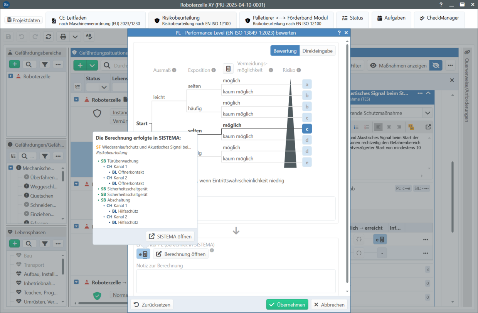The height and width of the screenshot is (313, 478).
Task: Open the Schutzmaßnahme type dropdown
Action: tap(428, 113)
